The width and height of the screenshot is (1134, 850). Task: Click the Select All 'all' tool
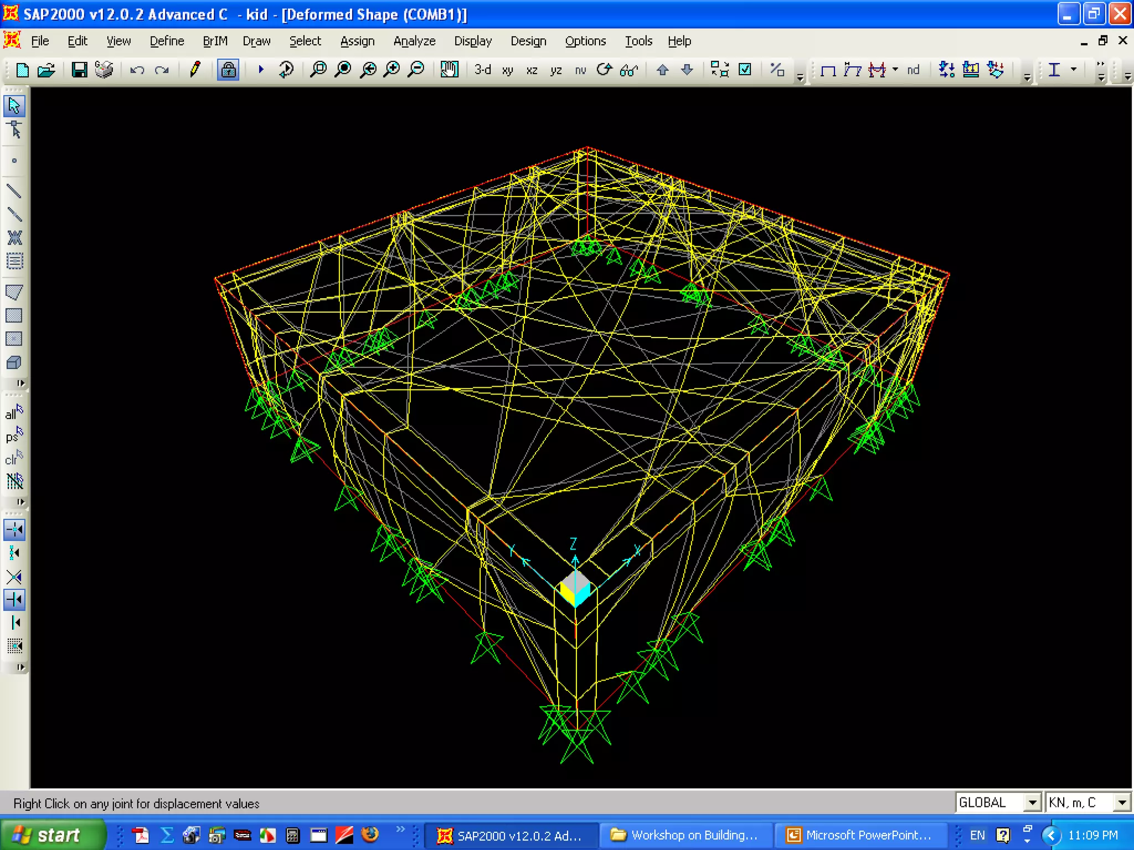pos(14,413)
